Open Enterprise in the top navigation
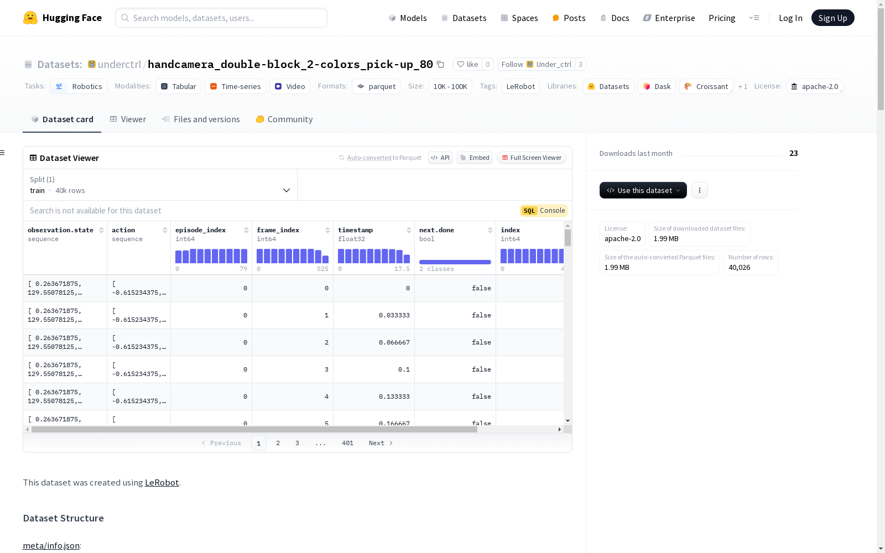 click(669, 18)
